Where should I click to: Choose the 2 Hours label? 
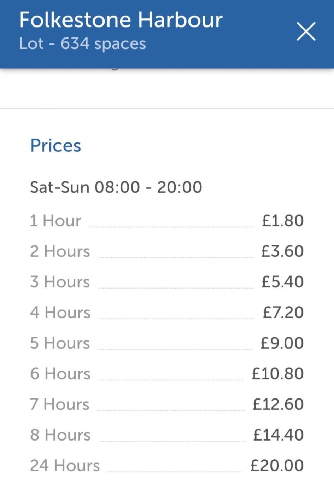point(60,251)
